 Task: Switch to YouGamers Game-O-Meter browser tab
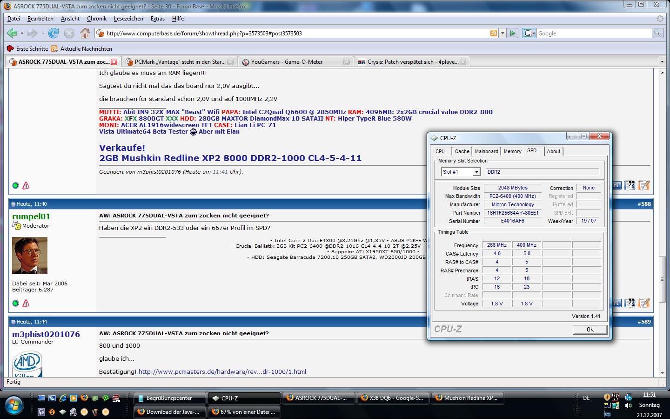(296, 62)
